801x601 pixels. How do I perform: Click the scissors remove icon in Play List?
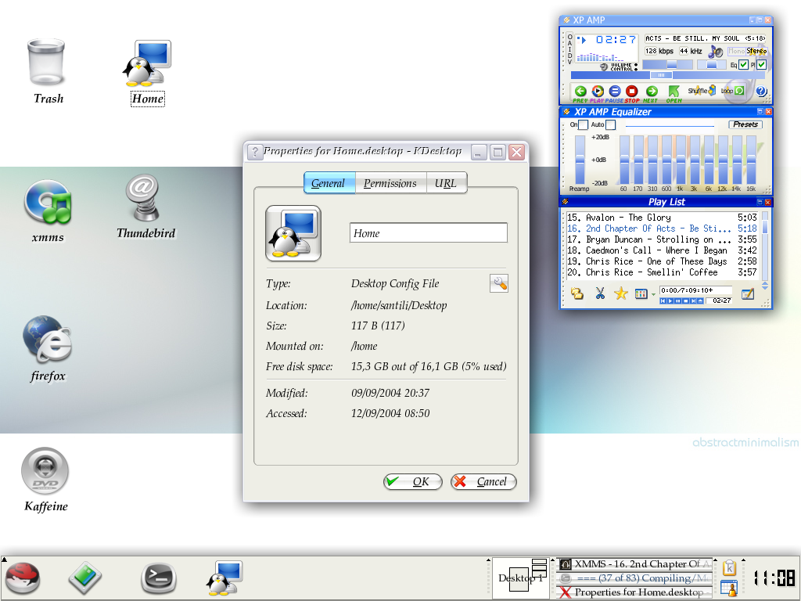[x=600, y=293]
